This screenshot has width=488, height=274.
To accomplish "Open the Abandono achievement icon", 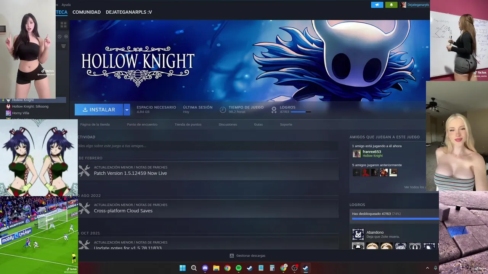I will tap(358, 234).
